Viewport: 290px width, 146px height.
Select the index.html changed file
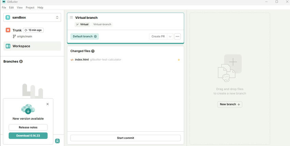click(126, 59)
